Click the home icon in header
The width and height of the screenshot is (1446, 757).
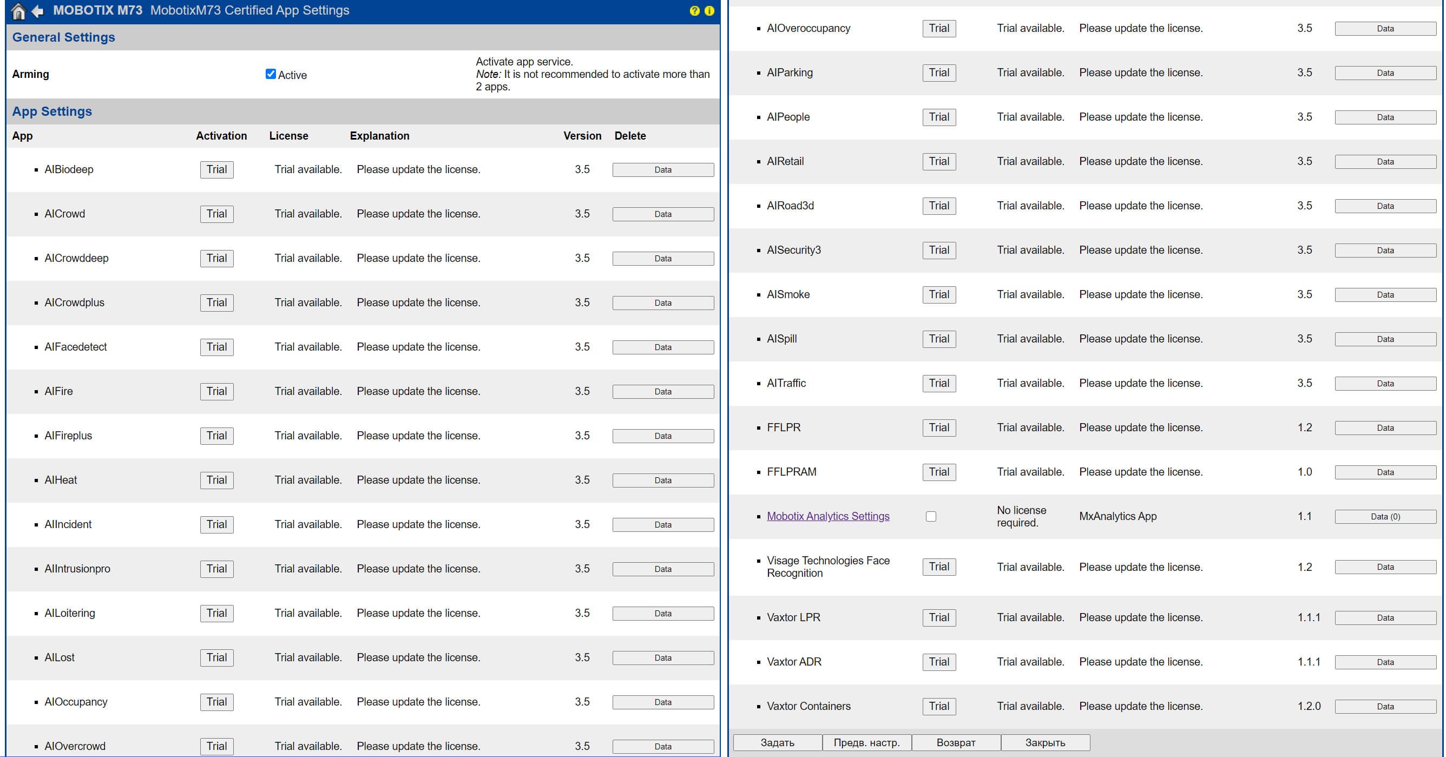[x=18, y=11]
